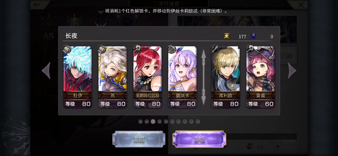This screenshot has width=338, height=156.
Task: Click the fist weapon icon on 杜伊
Action: pos(67,49)
